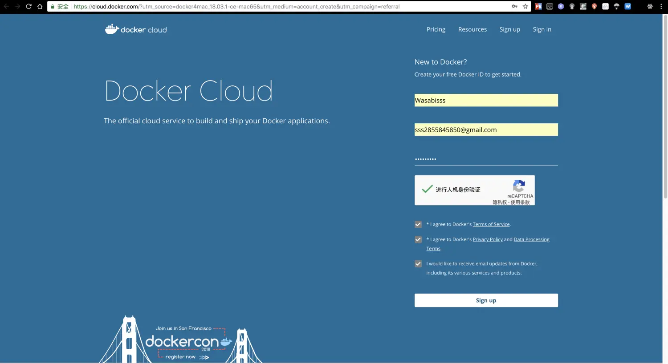Reload the page with the refresh icon

click(x=29, y=6)
